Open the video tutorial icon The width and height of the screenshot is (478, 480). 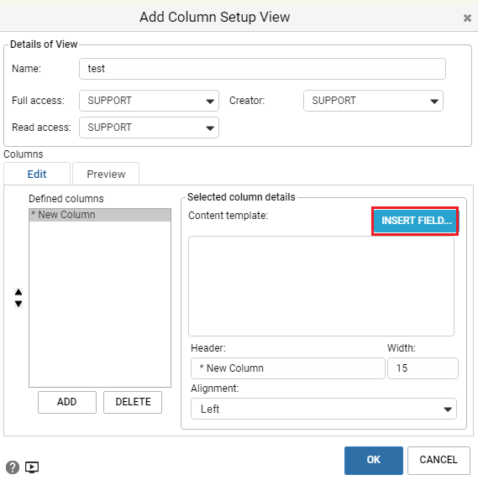point(32,467)
